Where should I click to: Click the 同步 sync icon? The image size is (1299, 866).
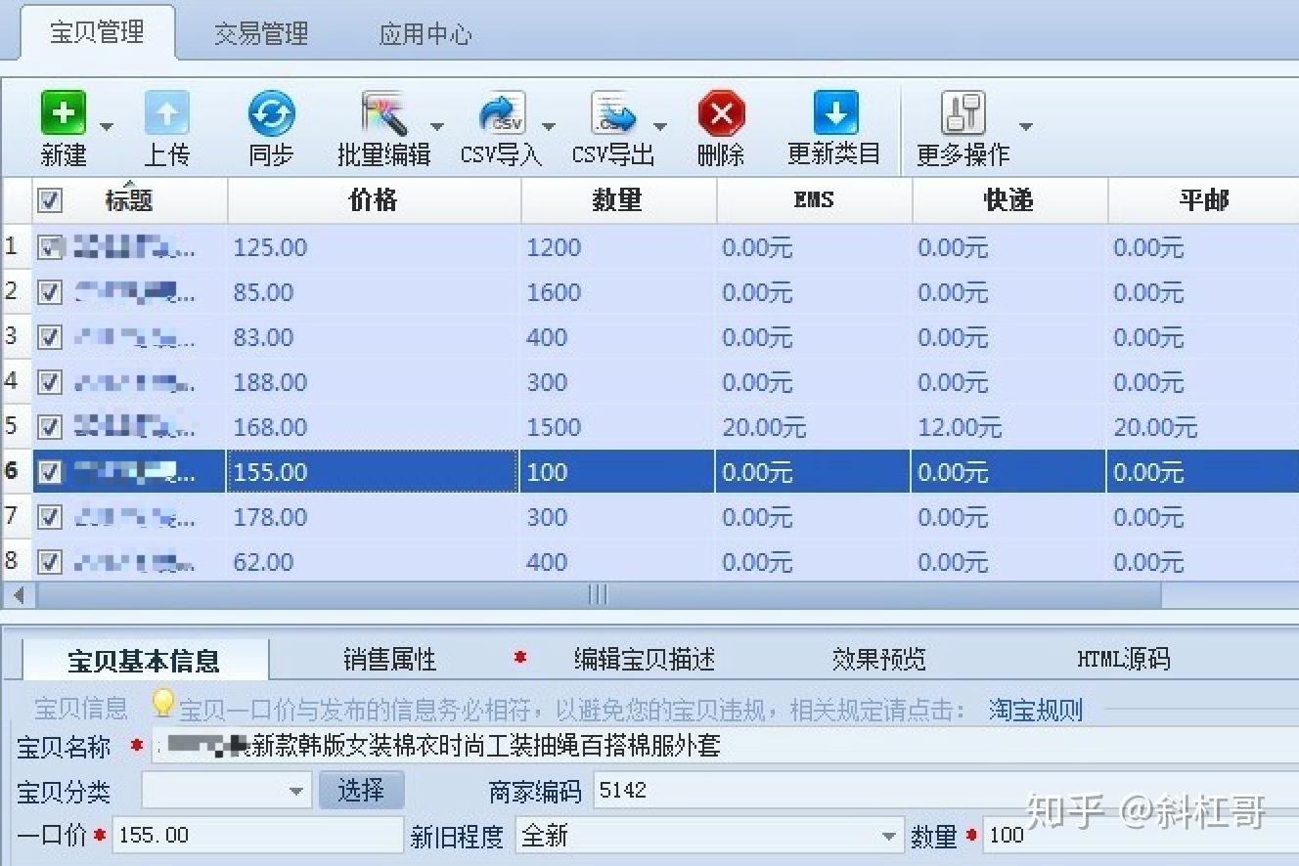point(271,113)
